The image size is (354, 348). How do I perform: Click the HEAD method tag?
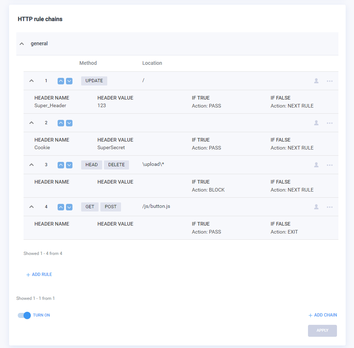pyautogui.click(x=92, y=165)
